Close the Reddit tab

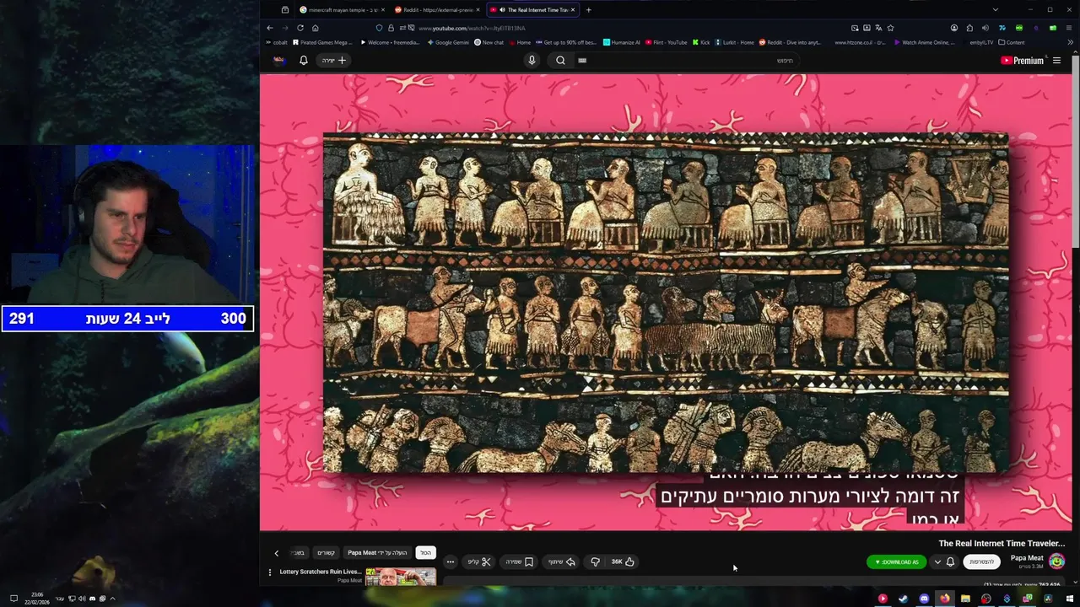pyautogui.click(x=479, y=10)
